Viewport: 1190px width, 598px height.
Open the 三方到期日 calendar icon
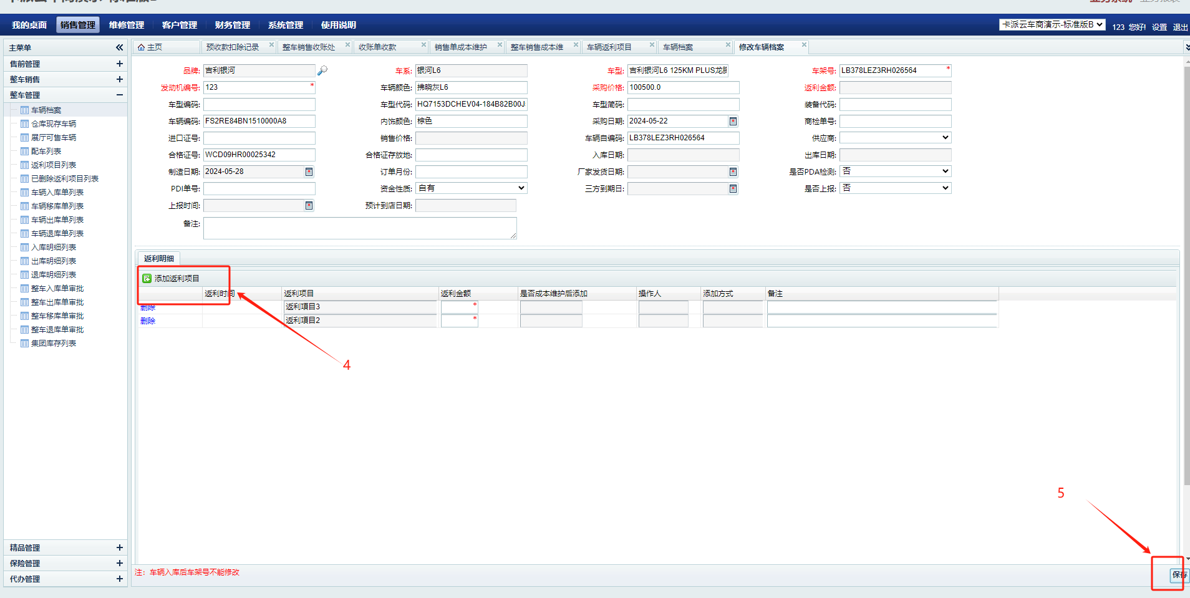733,189
